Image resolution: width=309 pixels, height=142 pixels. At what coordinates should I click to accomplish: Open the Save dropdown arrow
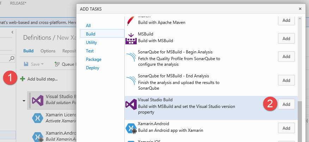coord(42,64)
